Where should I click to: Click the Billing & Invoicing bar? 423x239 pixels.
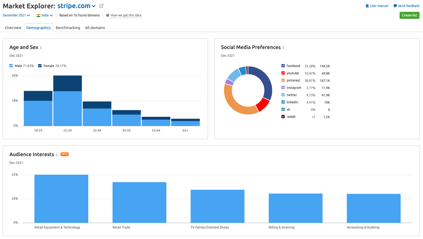pyautogui.click(x=295, y=208)
